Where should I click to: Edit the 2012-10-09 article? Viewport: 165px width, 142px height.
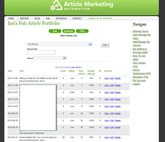tap(112, 78)
